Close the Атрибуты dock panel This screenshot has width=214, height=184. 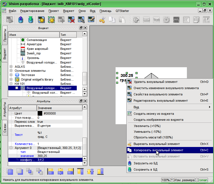click(85, 101)
